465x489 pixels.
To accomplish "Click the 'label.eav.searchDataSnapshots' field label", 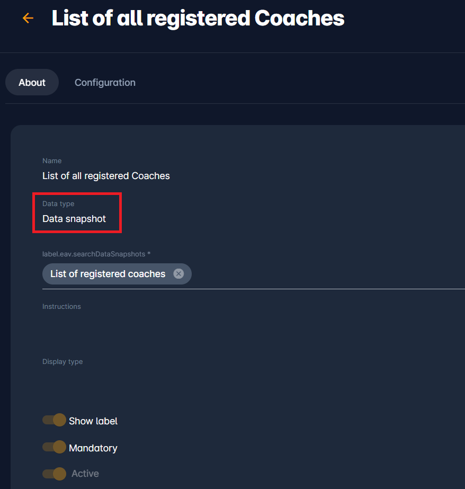I will pyautogui.click(x=96, y=254).
